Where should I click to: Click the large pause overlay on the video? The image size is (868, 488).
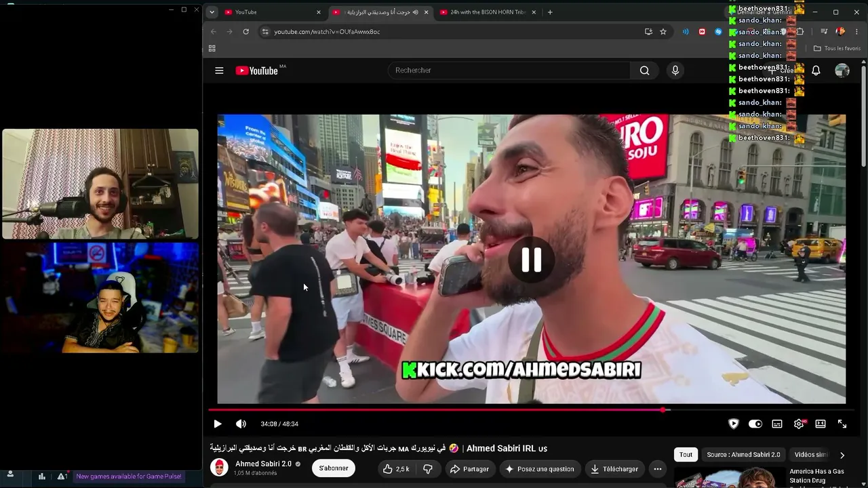point(532,260)
